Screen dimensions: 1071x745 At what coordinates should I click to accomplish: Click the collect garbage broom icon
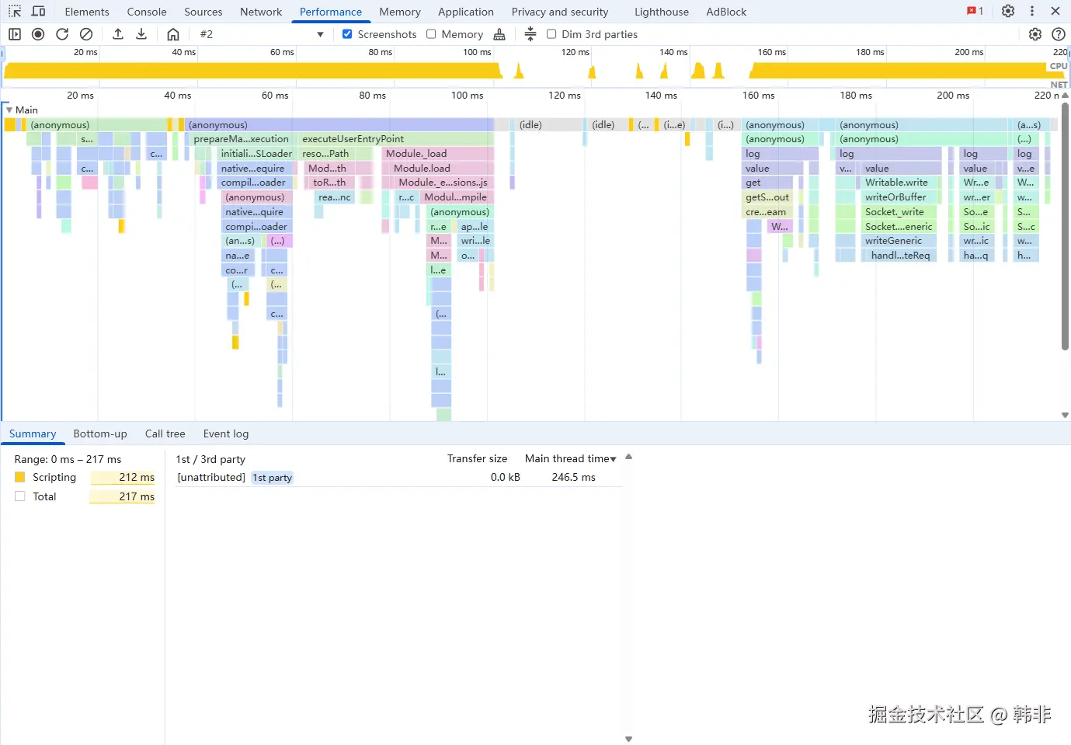point(499,34)
